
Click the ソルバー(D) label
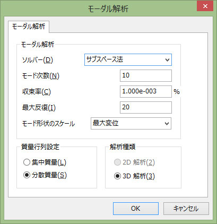[x=38, y=60]
